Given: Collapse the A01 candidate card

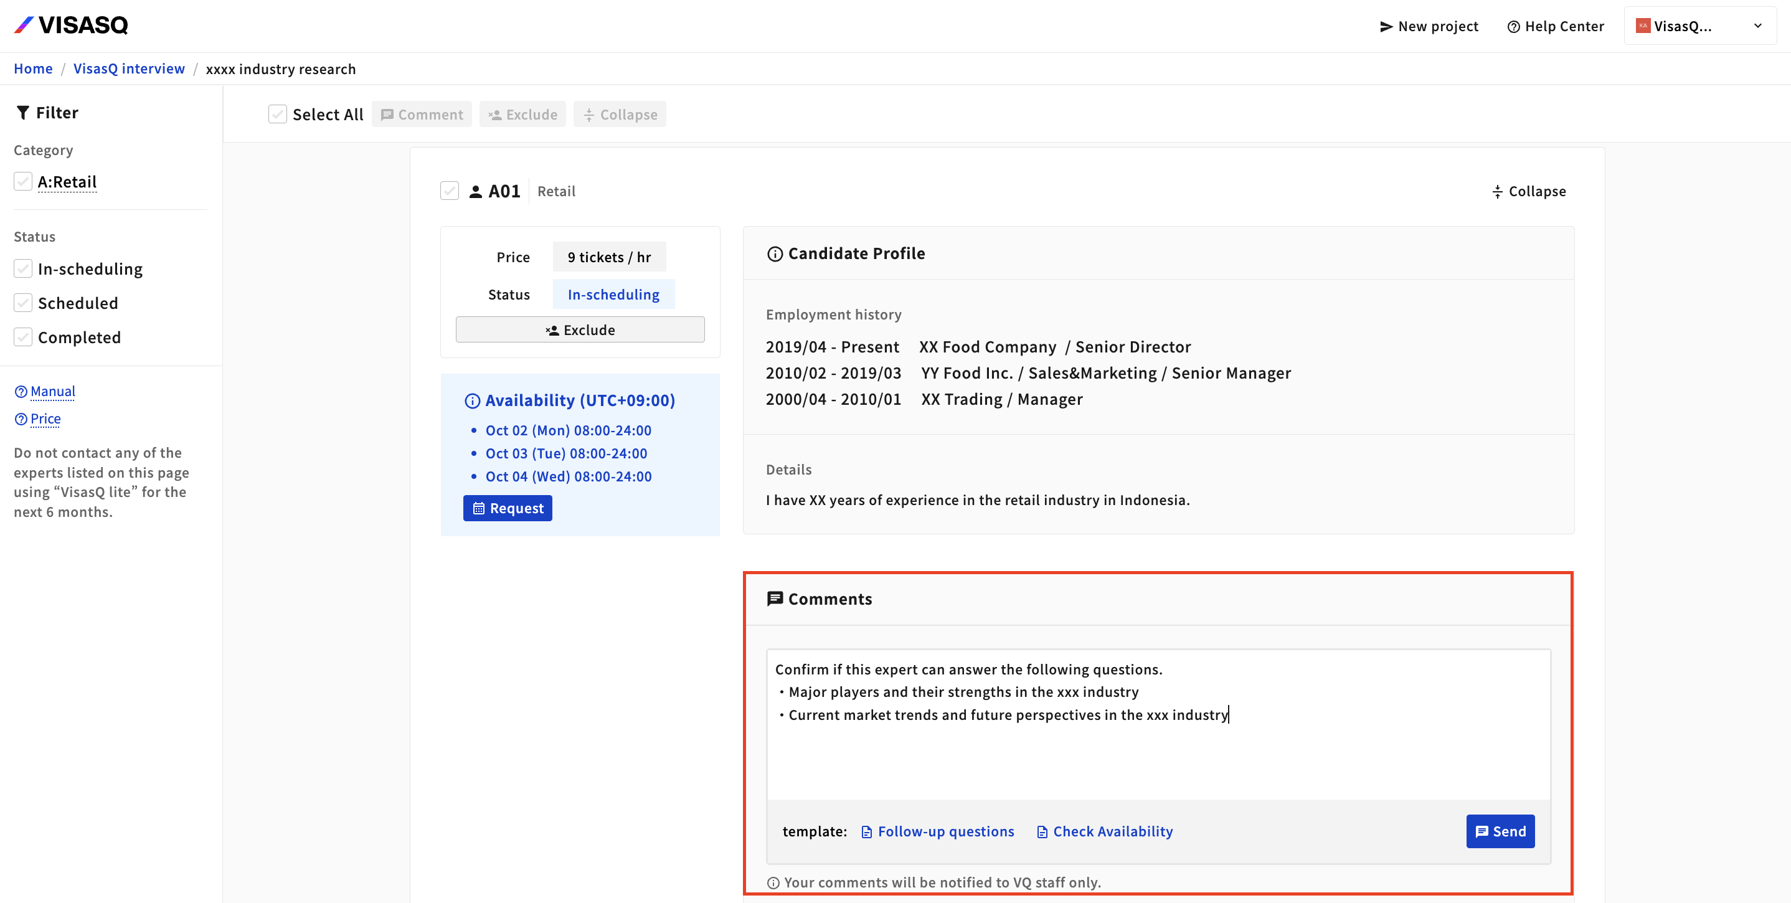Looking at the screenshot, I should point(1529,191).
